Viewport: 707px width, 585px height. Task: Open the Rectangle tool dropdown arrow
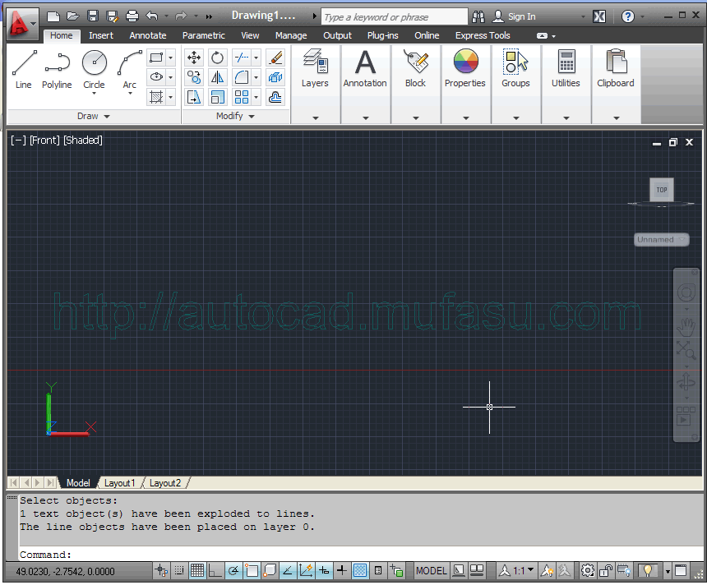170,58
